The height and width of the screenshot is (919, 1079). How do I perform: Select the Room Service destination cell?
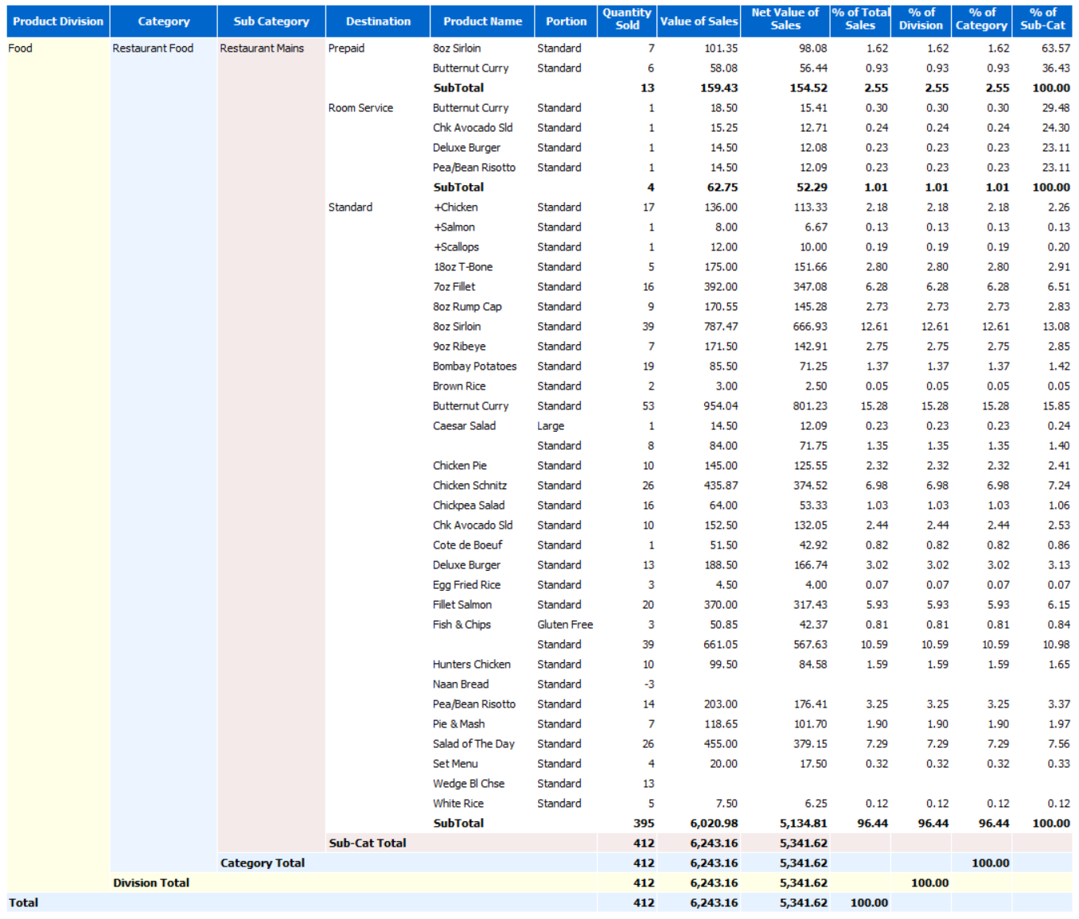pos(360,108)
